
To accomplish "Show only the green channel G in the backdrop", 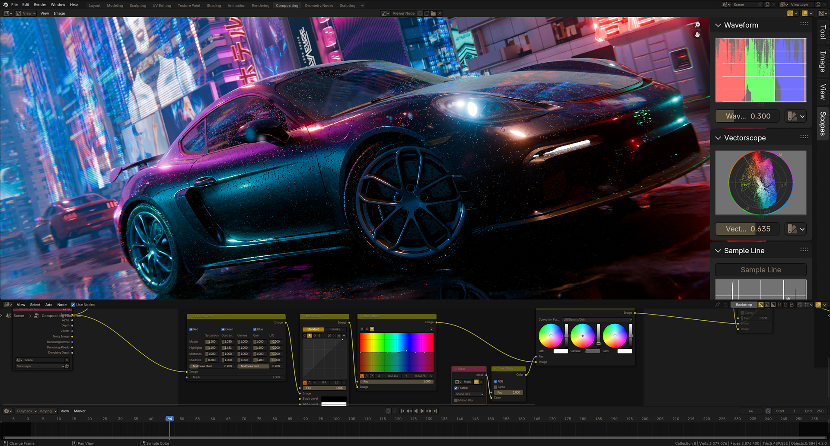I will point(785,305).
